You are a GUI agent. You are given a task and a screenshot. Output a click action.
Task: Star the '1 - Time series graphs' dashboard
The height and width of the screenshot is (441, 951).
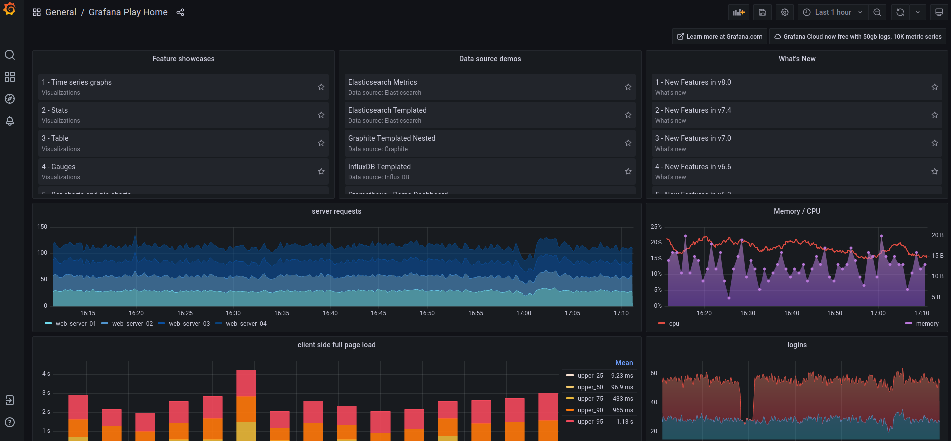321,87
